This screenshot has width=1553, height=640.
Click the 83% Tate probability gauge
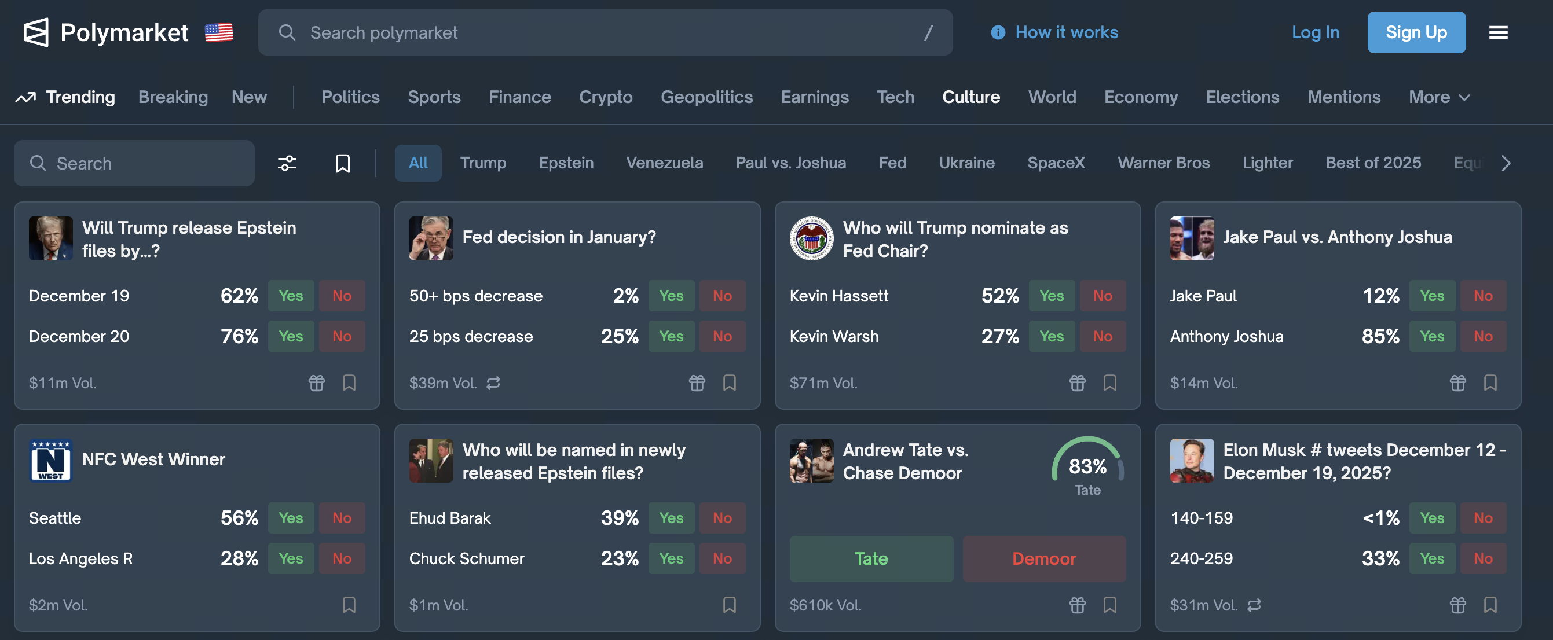point(1087,467)
